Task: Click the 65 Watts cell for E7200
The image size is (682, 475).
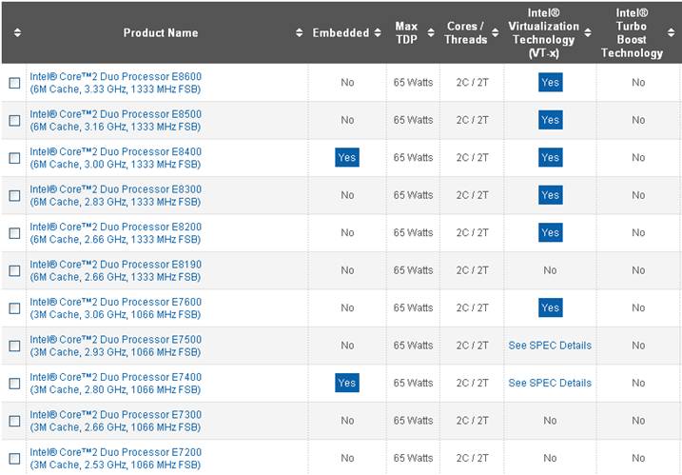Action: [x=413, y=458]
